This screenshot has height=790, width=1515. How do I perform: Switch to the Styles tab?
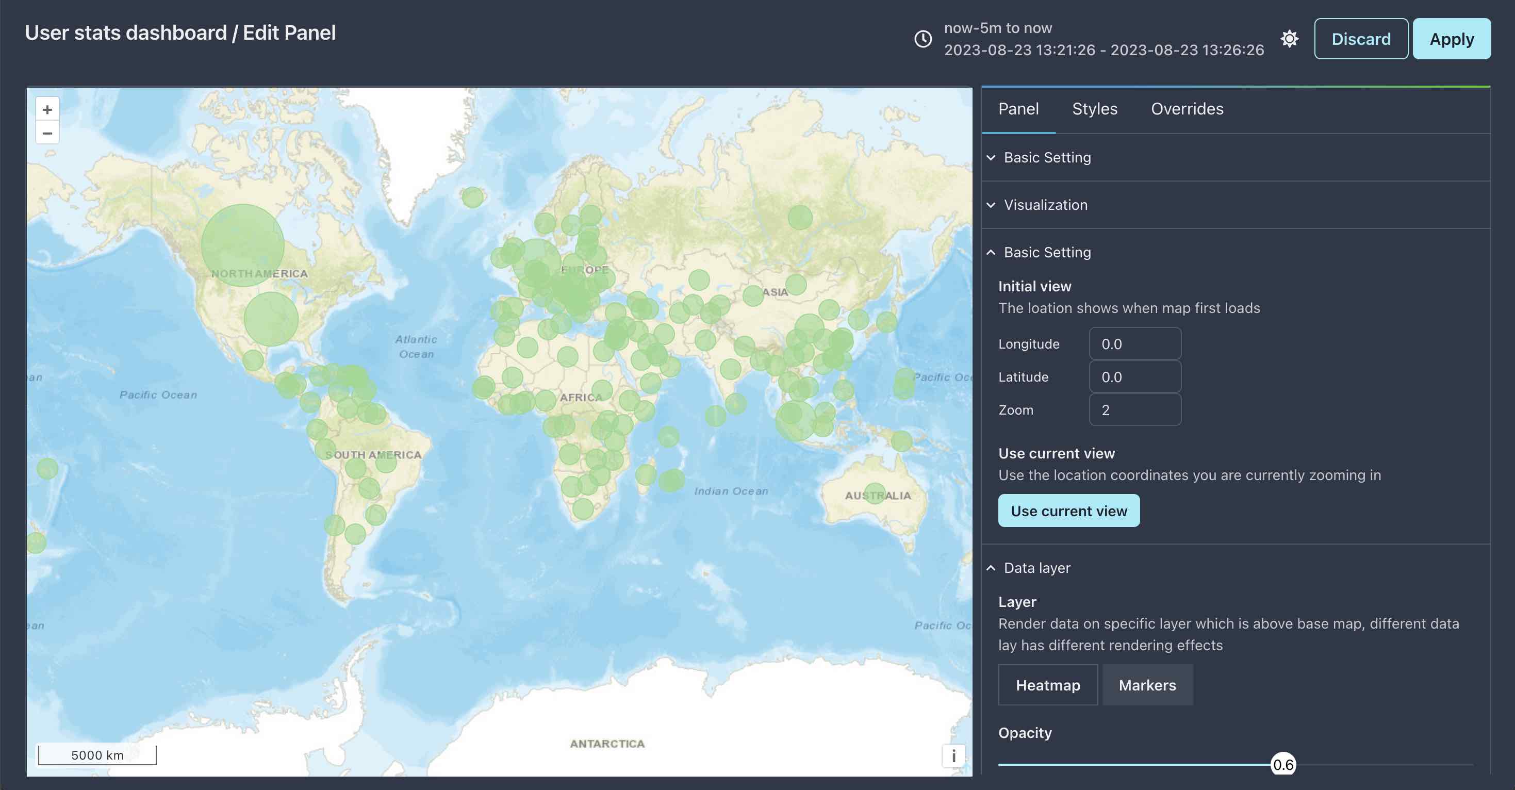tap(1094, 108)
